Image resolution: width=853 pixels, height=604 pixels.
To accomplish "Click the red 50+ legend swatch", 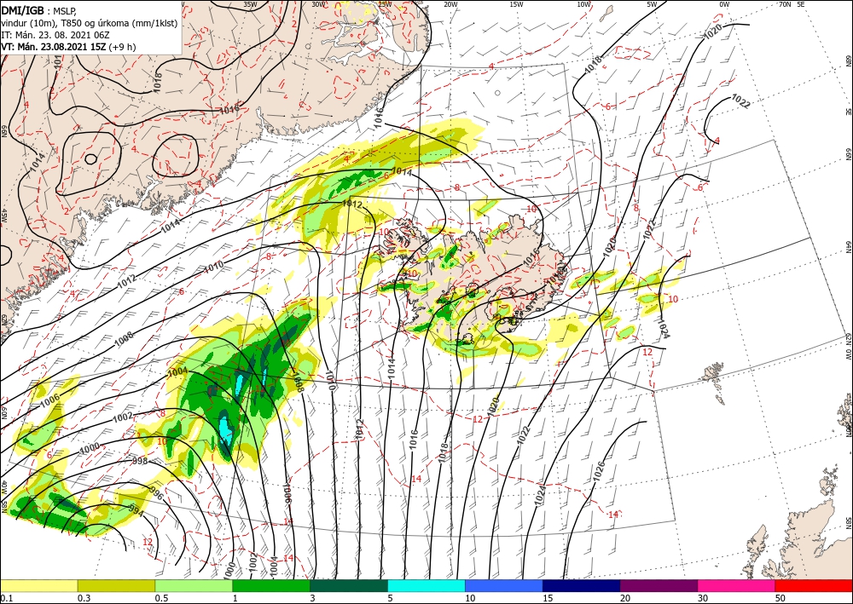I will coord(814,585).
